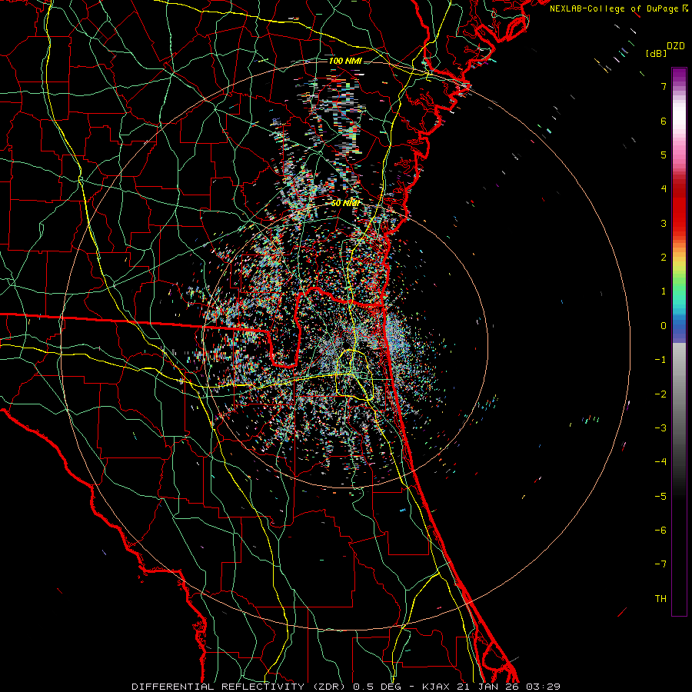Viewport: 692px width, 692px height.
Task: Click the 3 value on the color scale
Action: coord(664,223)
